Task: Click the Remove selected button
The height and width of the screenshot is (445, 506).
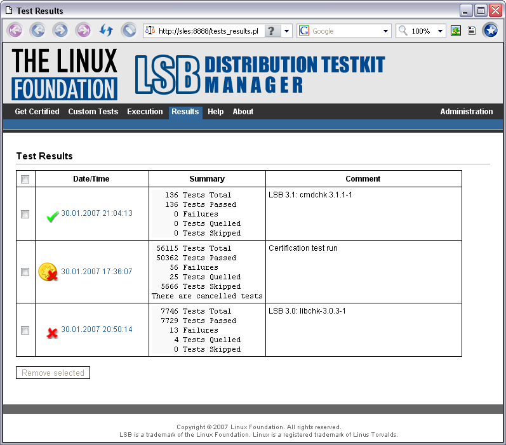Action: point(53,373)
